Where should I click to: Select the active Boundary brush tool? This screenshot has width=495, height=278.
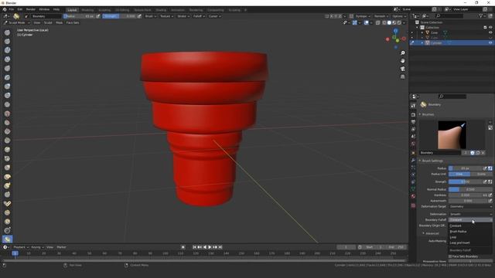click(7, 239)
